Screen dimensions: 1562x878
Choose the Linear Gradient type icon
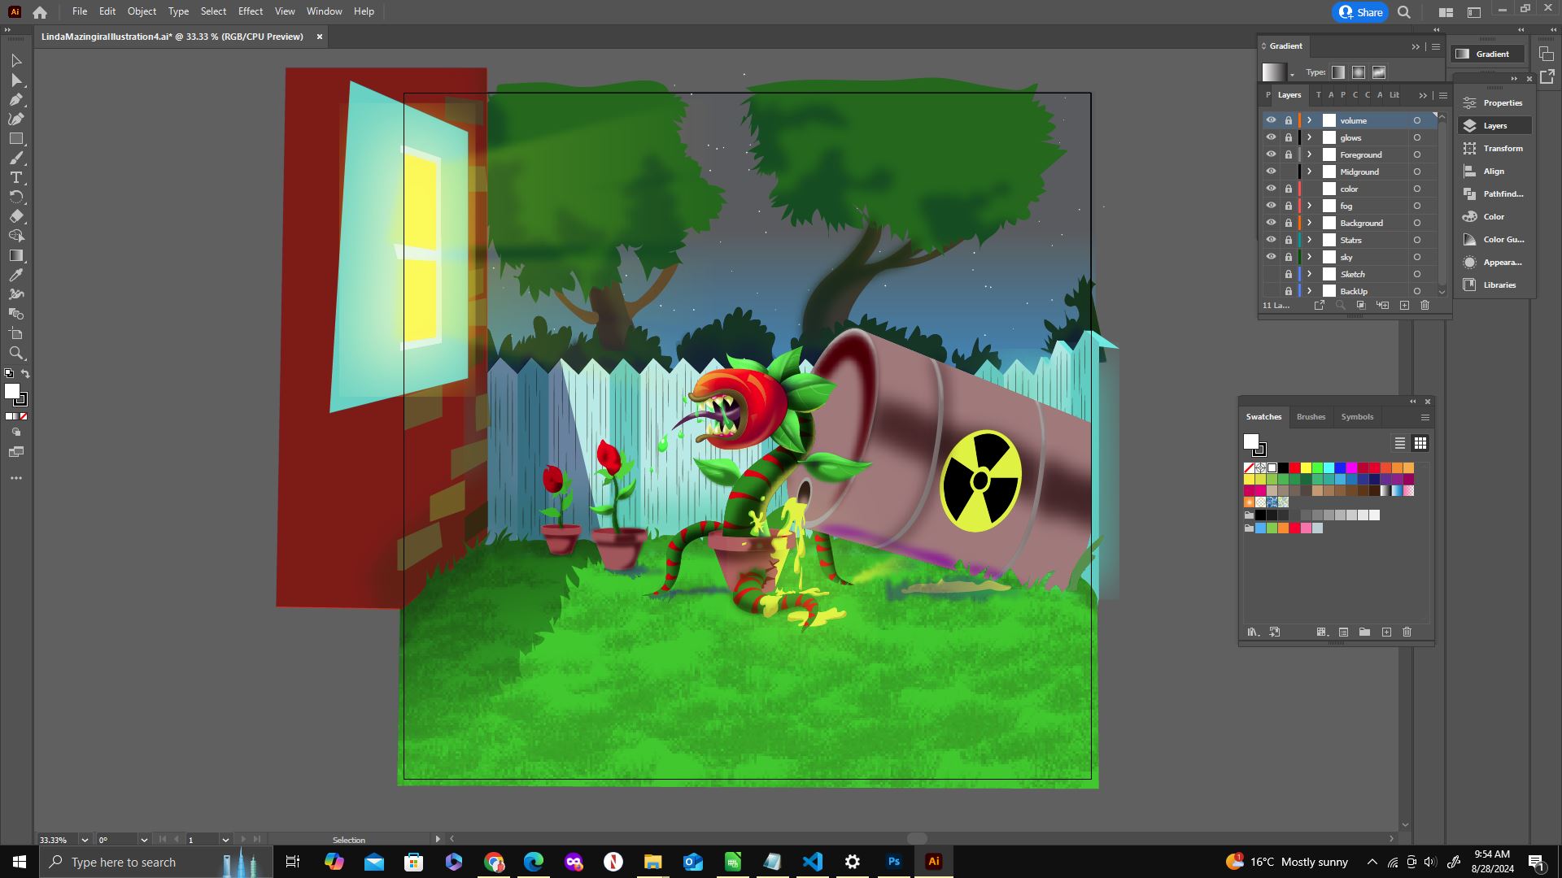1338,72
